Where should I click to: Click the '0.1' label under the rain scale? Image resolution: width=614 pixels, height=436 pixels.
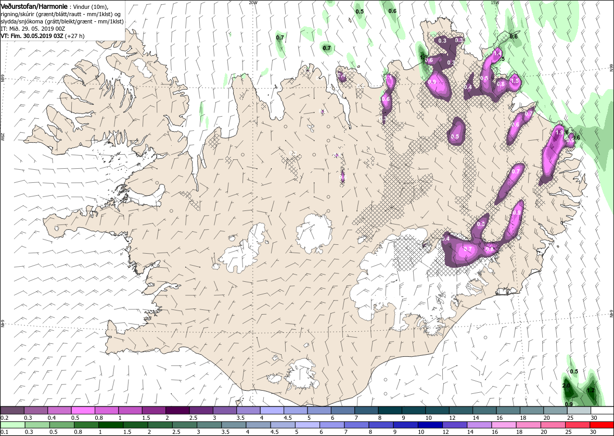4,432
